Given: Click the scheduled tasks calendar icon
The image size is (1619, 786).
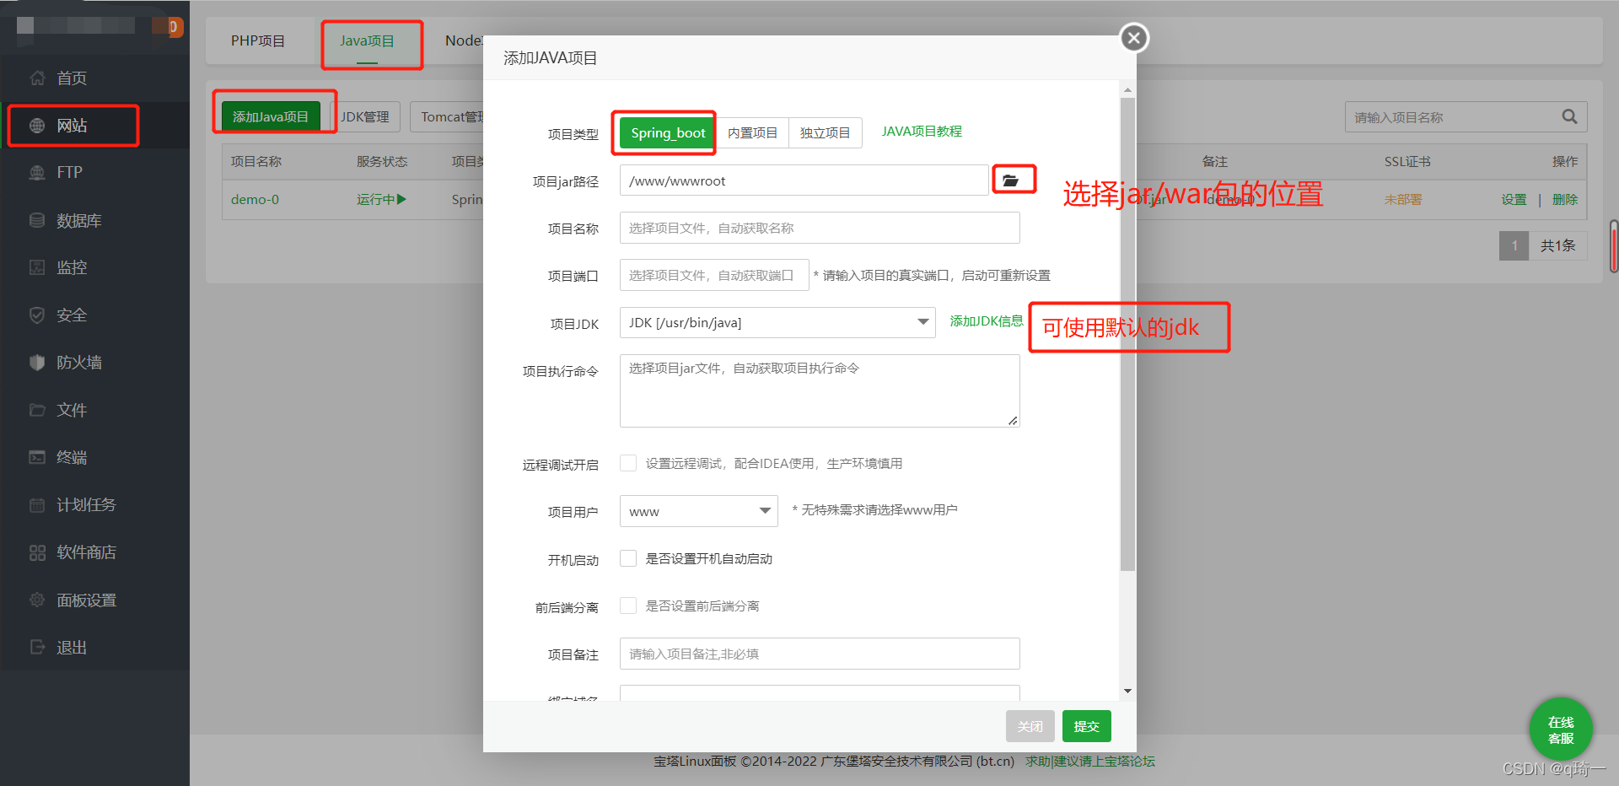Looking at the screenshot, I should click(37, 505).
